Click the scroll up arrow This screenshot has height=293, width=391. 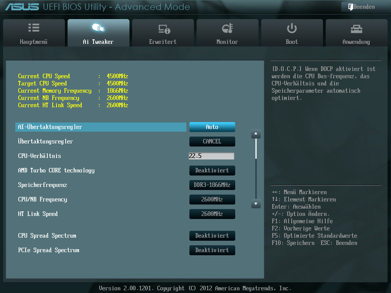(x=256, y=134)
